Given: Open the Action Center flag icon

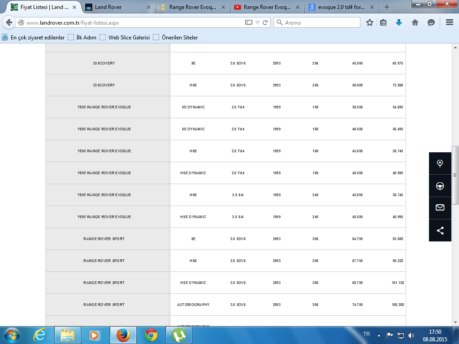Looking at the screenshot, I should 390,335.
